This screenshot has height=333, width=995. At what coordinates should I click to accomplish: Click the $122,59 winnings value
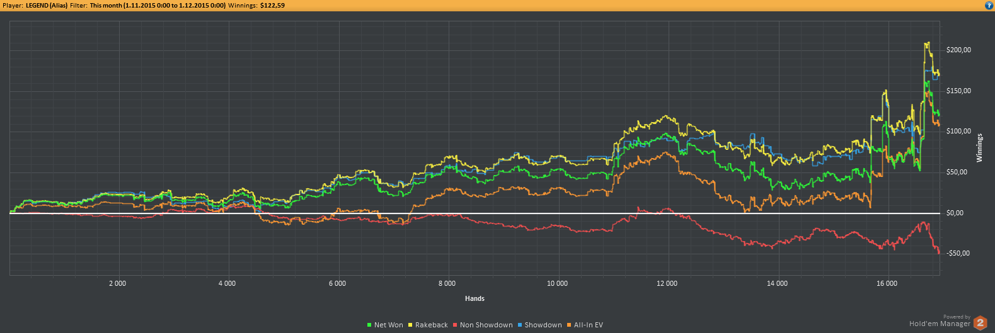[272, 5]
